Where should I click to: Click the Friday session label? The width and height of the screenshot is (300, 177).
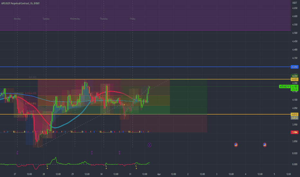coord(133,19)
